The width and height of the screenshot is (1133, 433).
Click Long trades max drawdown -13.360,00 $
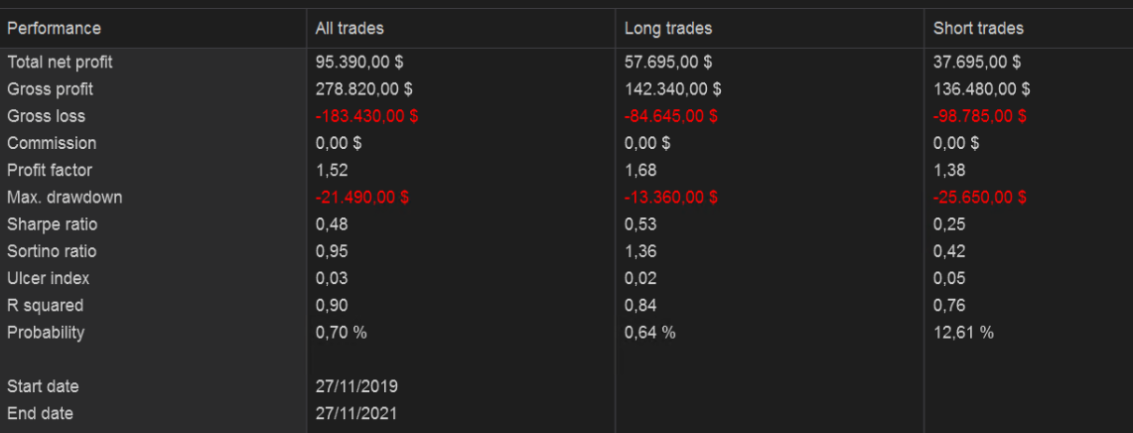coord(671,198)
